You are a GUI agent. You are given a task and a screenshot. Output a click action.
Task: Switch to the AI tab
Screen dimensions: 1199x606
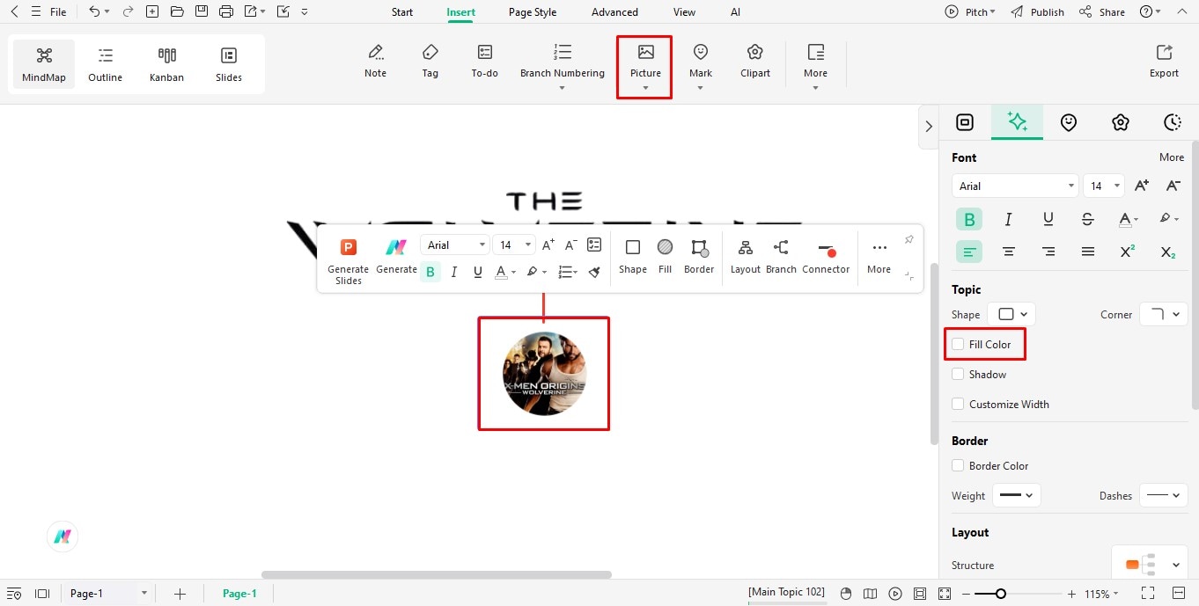coord(735,12)
